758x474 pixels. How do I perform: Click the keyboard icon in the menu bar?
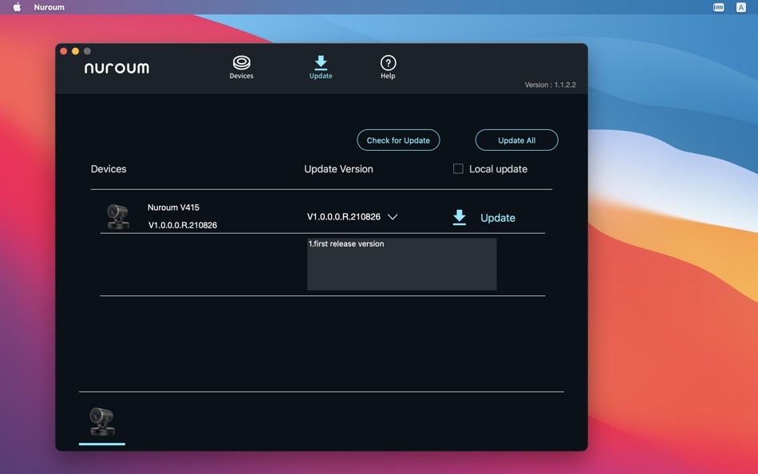click(716, 6)
